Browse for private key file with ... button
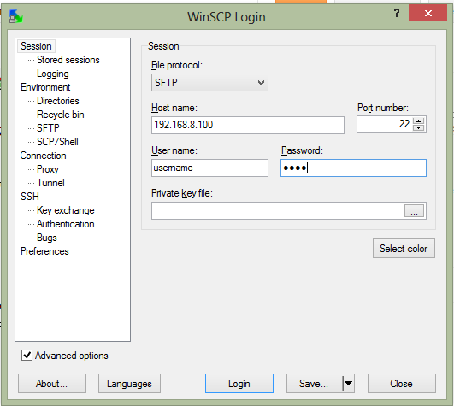 tap(414, 210)
